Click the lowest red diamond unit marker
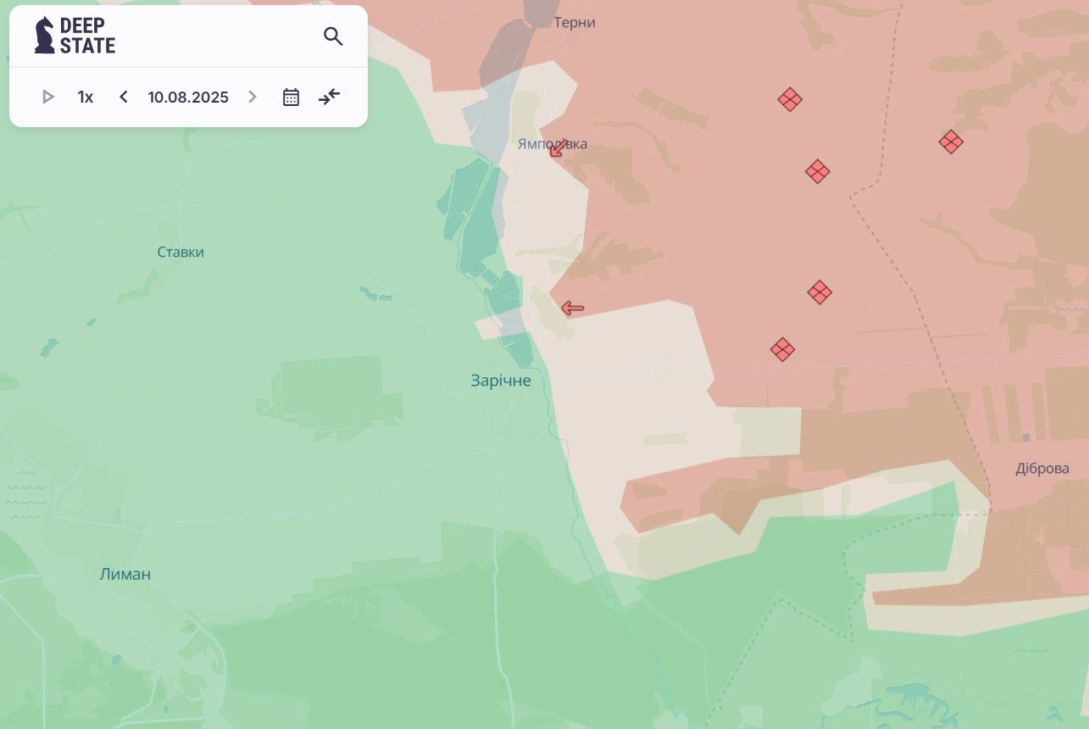The height and width of the screenshot is (729, 1089). pyautogui.click(x=782, y=349)
